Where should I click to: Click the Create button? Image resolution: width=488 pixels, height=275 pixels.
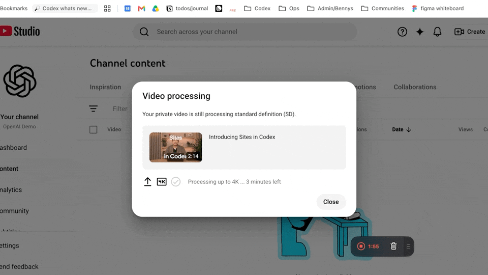[470, 32]
